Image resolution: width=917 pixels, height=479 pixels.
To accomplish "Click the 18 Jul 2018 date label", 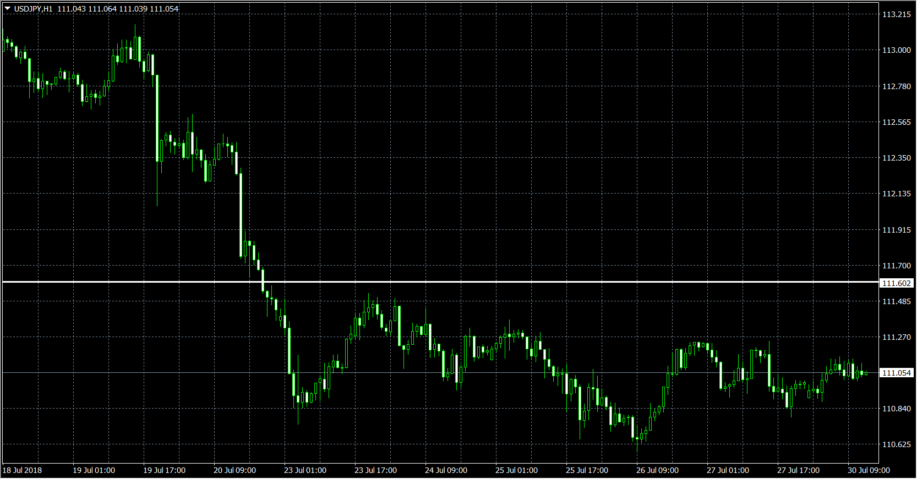I will click(22, 470).
